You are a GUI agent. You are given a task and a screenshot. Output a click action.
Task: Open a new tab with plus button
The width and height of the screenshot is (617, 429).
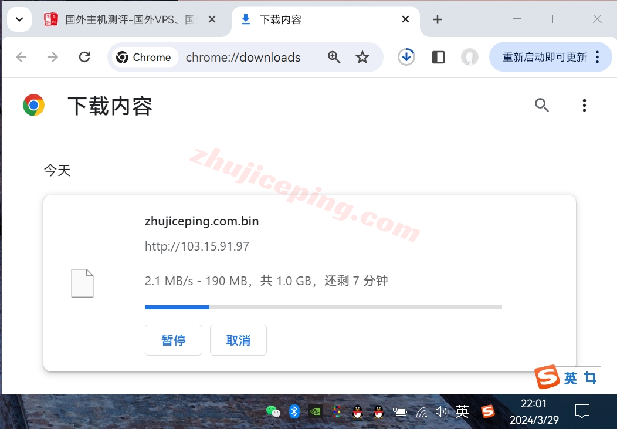[437, 19]
